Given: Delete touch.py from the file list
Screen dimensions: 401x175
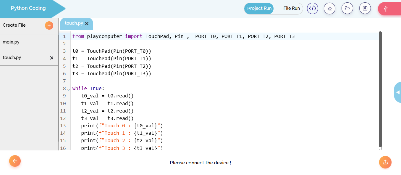Looking at the screenshot, I should click(x=52, y=58).
